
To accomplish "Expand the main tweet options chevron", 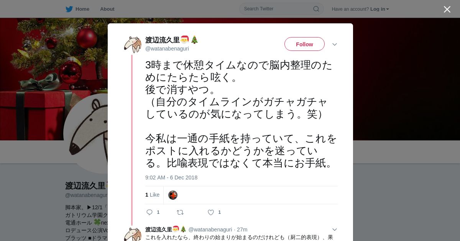I will 335,44.
